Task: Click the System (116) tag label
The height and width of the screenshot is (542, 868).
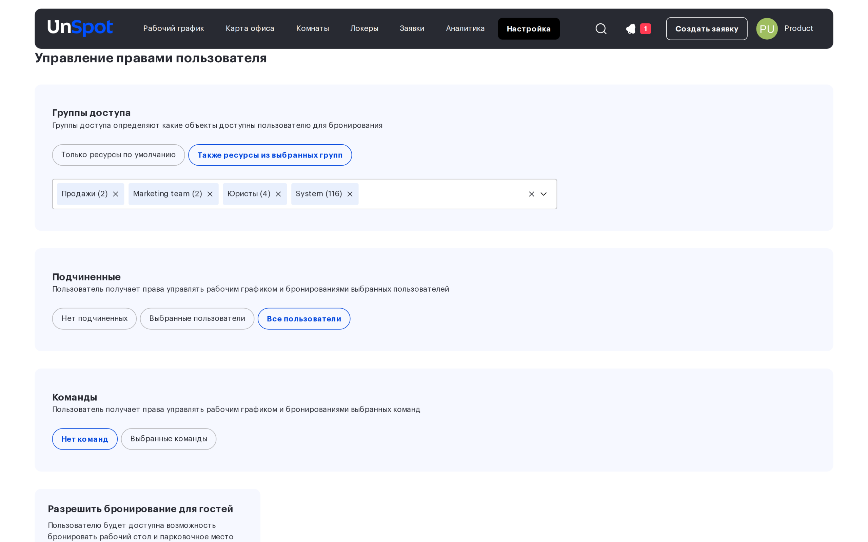Action: 318,194
